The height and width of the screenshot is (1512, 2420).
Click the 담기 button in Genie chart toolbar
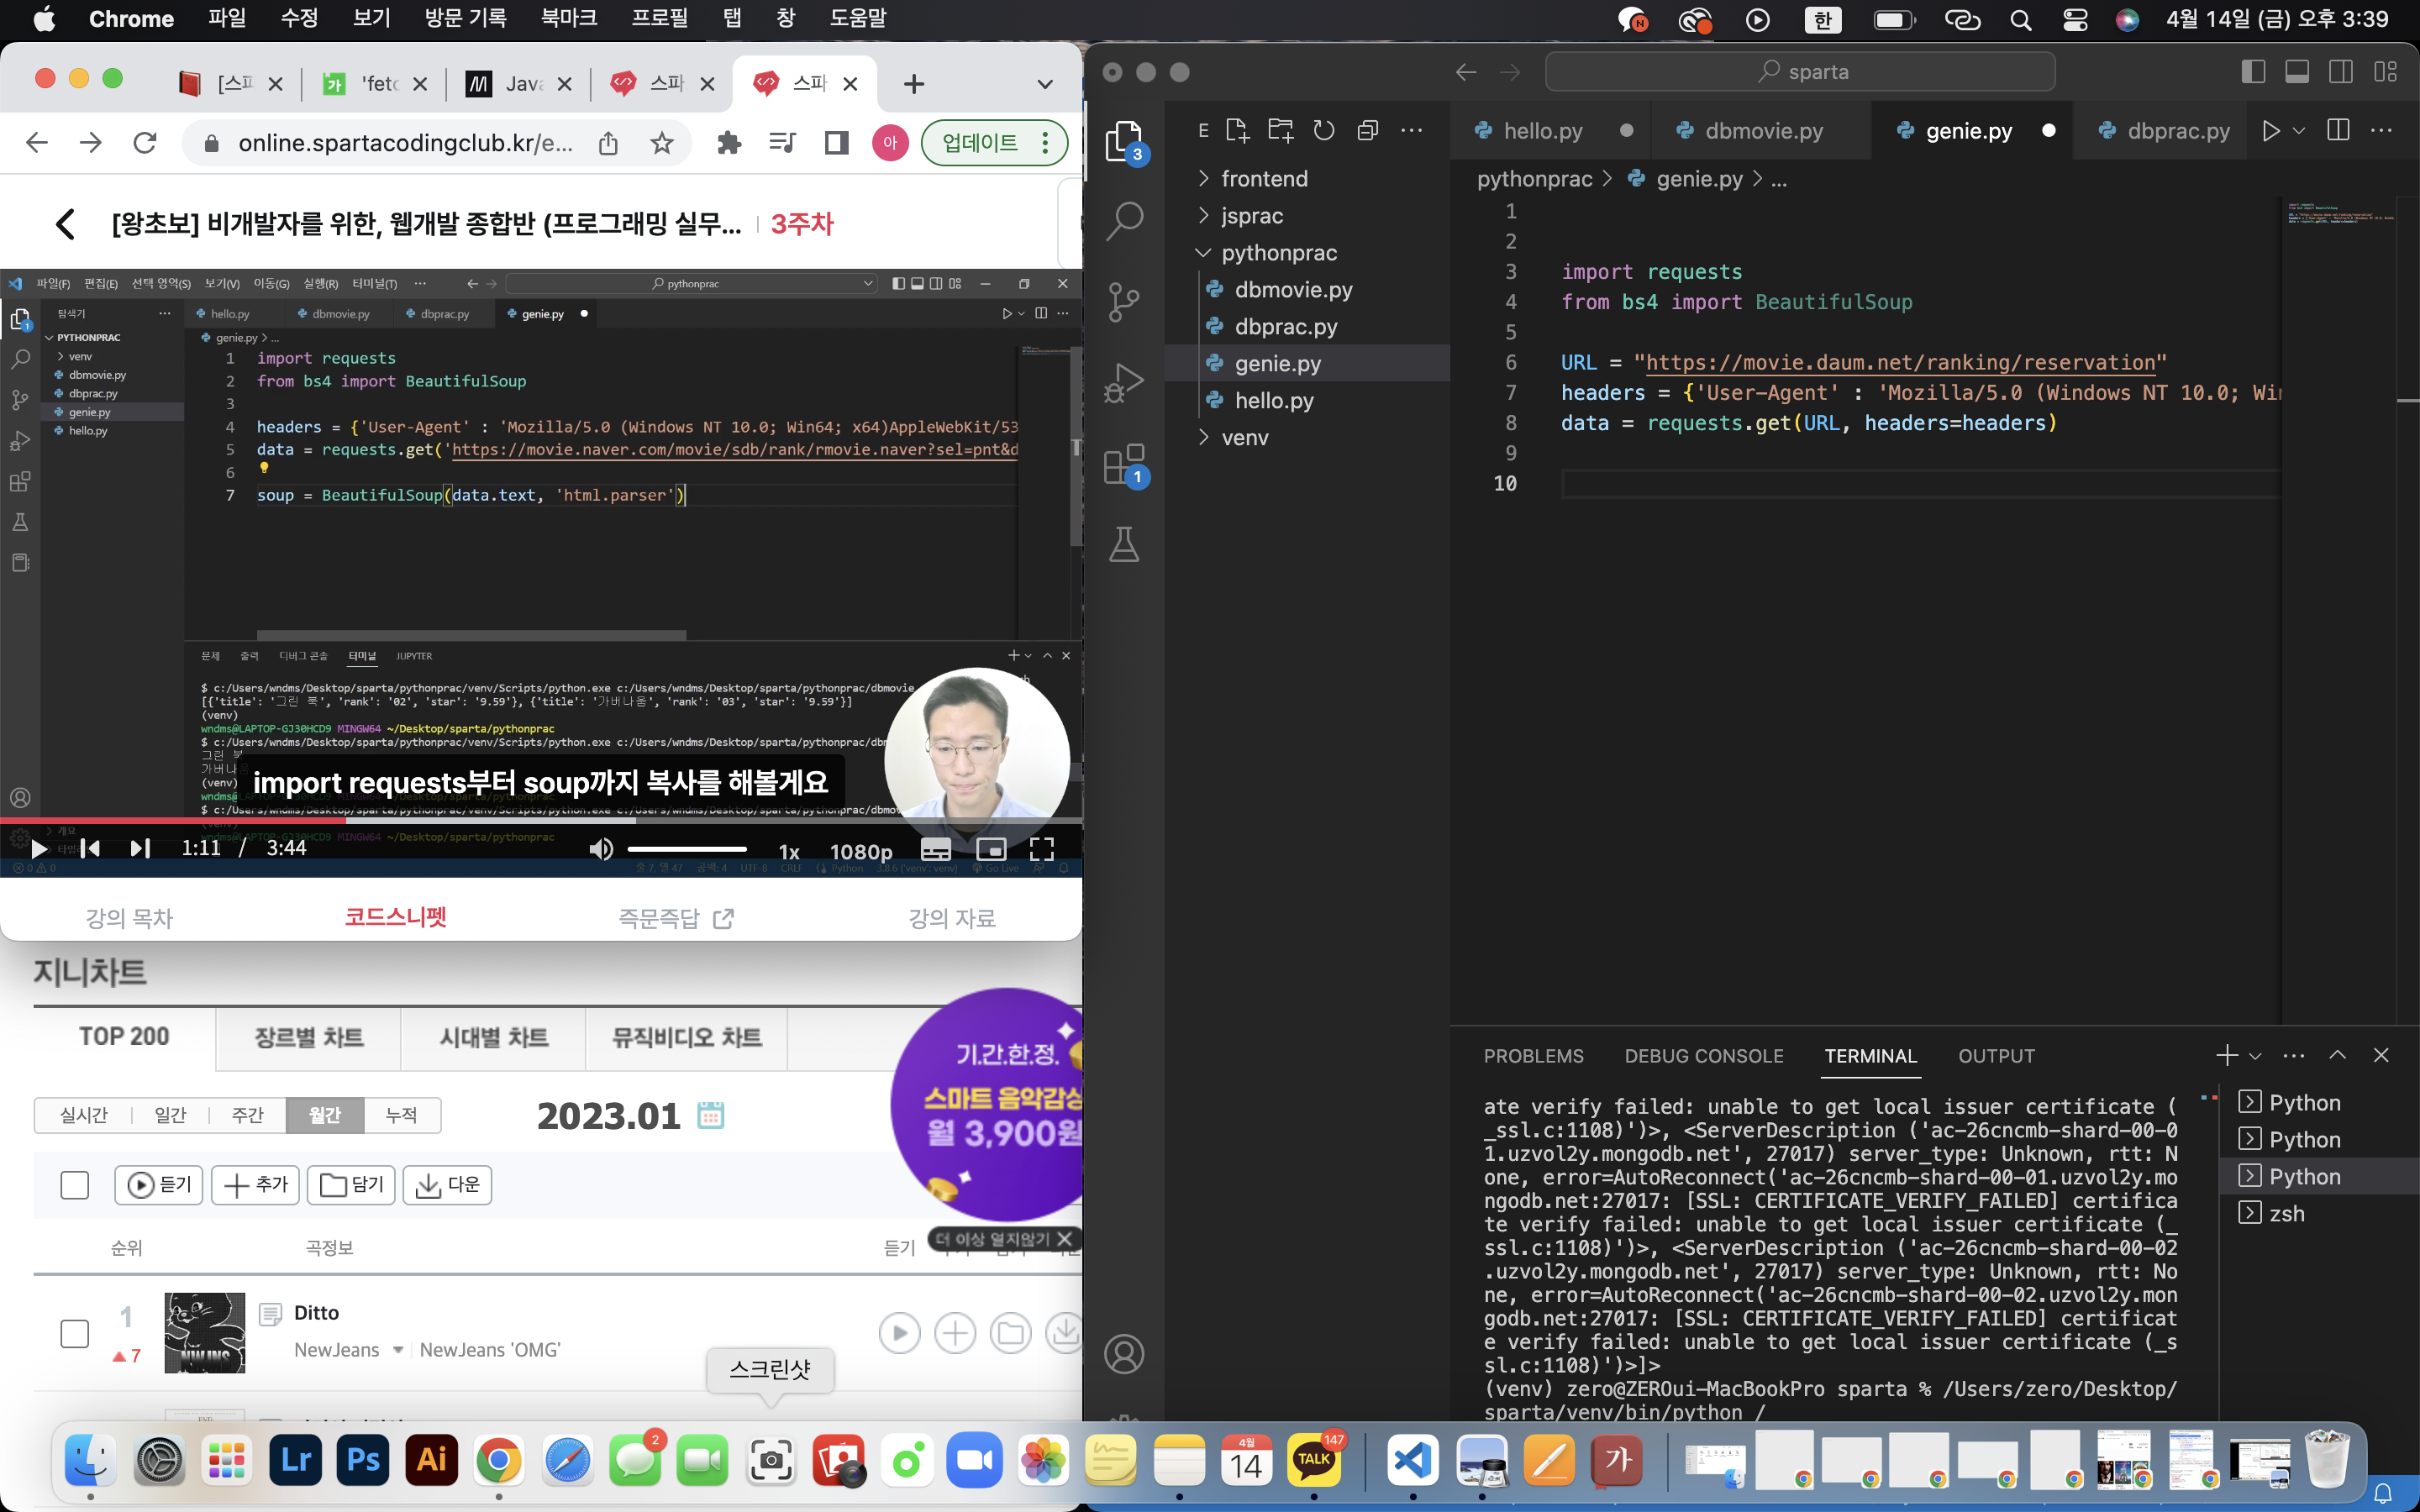point(351,1185)
